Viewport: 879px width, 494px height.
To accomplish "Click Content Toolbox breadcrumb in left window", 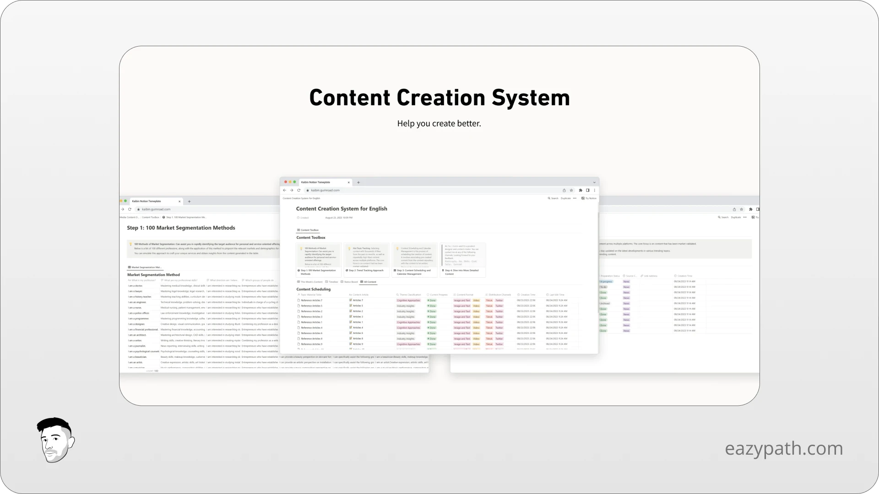I will 151,217.
